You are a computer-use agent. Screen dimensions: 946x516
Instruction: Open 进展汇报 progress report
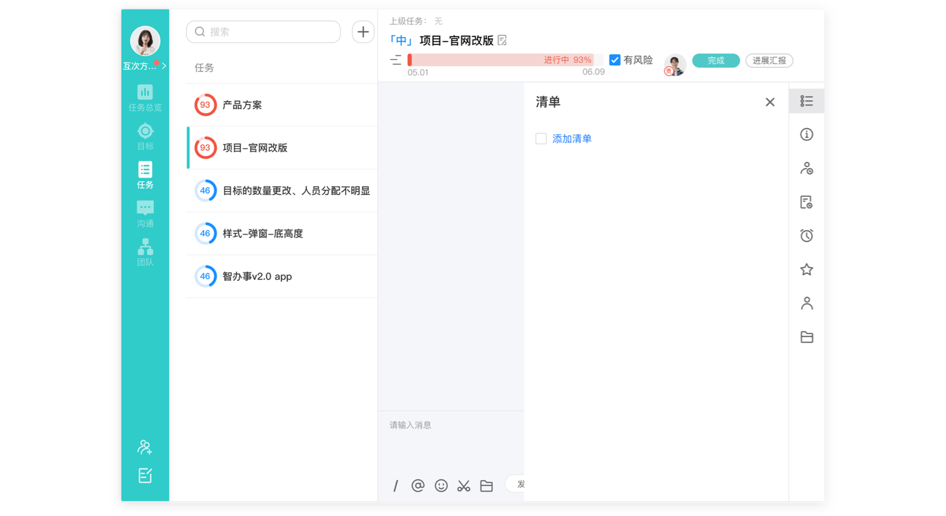769,61
